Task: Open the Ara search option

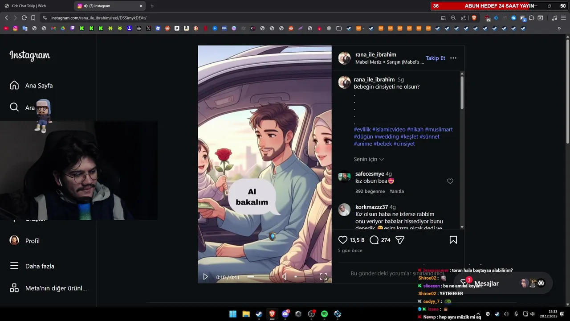Action: click(22, 107)
